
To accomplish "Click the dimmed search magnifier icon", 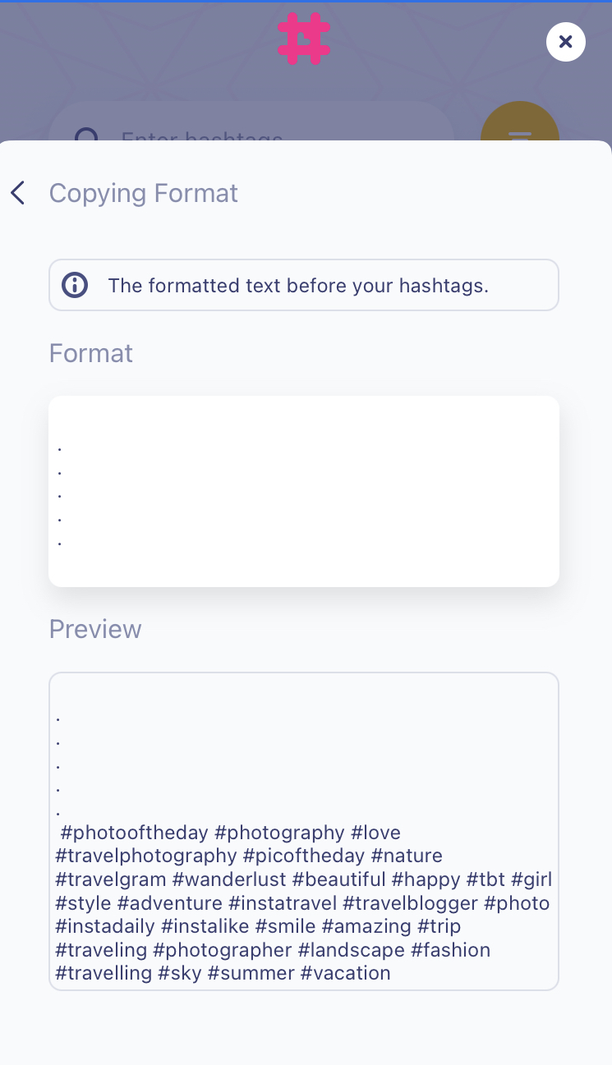I will click(x=86, y=134).
